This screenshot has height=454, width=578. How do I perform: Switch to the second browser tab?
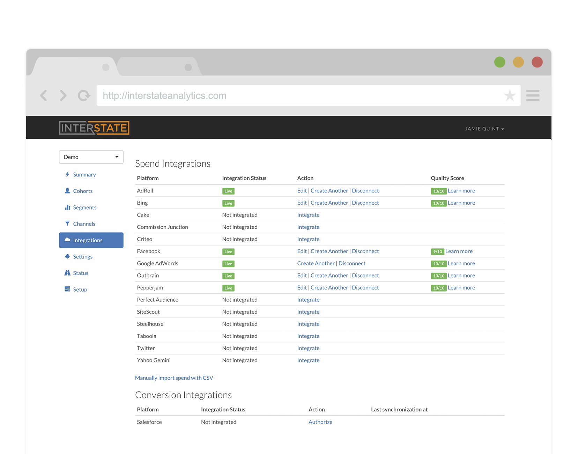(159, 66)
